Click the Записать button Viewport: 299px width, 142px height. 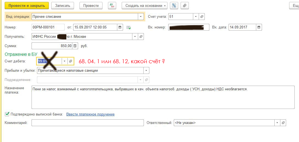(63, 5)
